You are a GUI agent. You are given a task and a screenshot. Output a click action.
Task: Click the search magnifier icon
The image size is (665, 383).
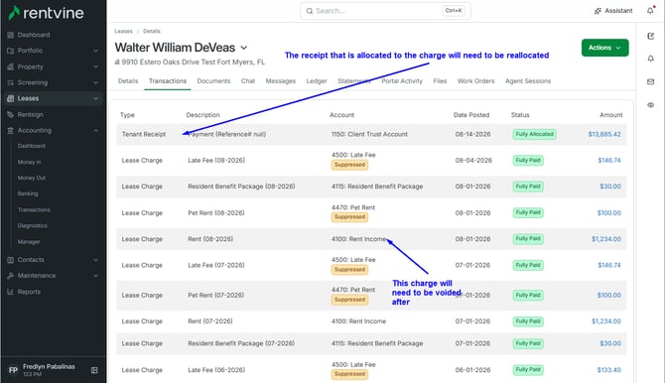[x=310, y=11]
